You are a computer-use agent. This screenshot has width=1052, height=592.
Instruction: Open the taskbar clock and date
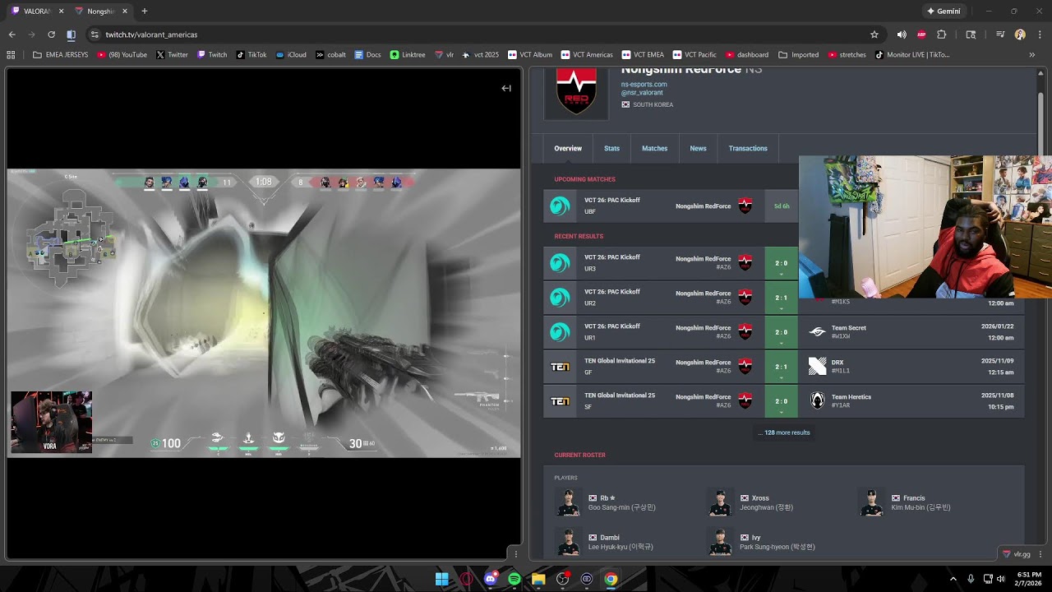(1029, 579)
